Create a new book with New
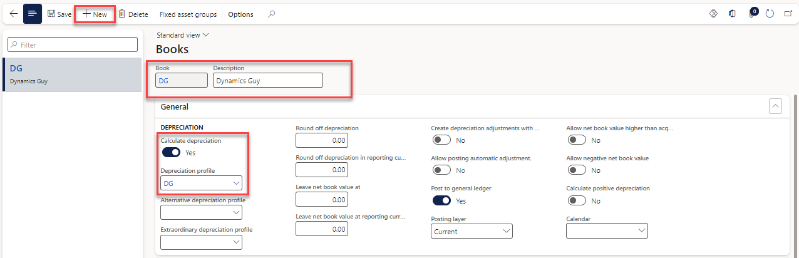Screen dimensions: 799x258 pyautogui.click(x=95, y=14)
